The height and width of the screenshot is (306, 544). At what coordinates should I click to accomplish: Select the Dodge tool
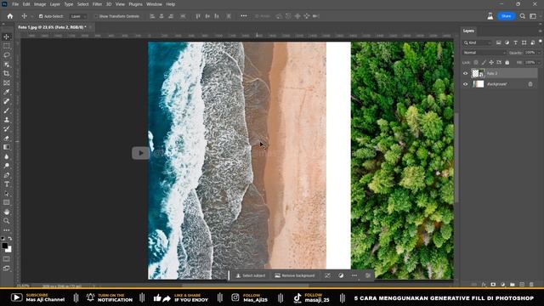pos(7,166)
